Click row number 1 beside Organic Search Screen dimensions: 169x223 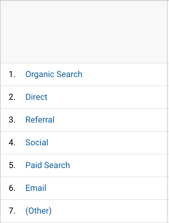[12, 74]
